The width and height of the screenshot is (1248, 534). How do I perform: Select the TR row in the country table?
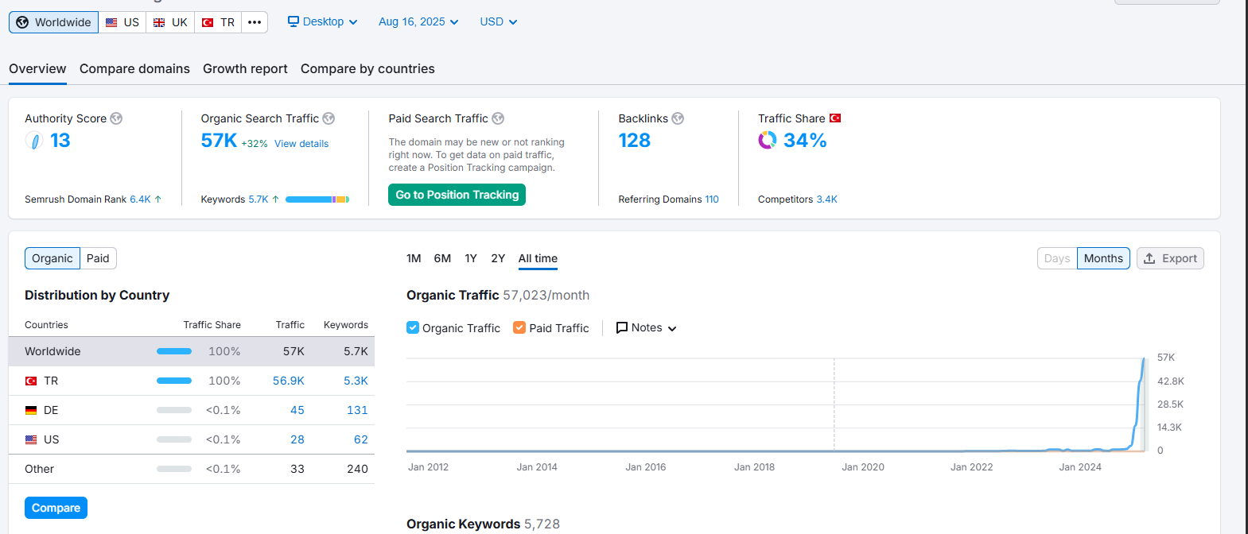[192, 381]
